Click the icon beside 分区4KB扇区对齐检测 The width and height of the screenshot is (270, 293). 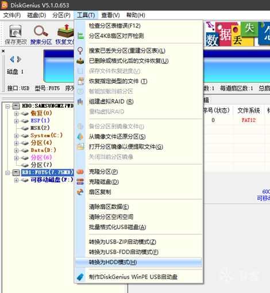click(80, 36)
